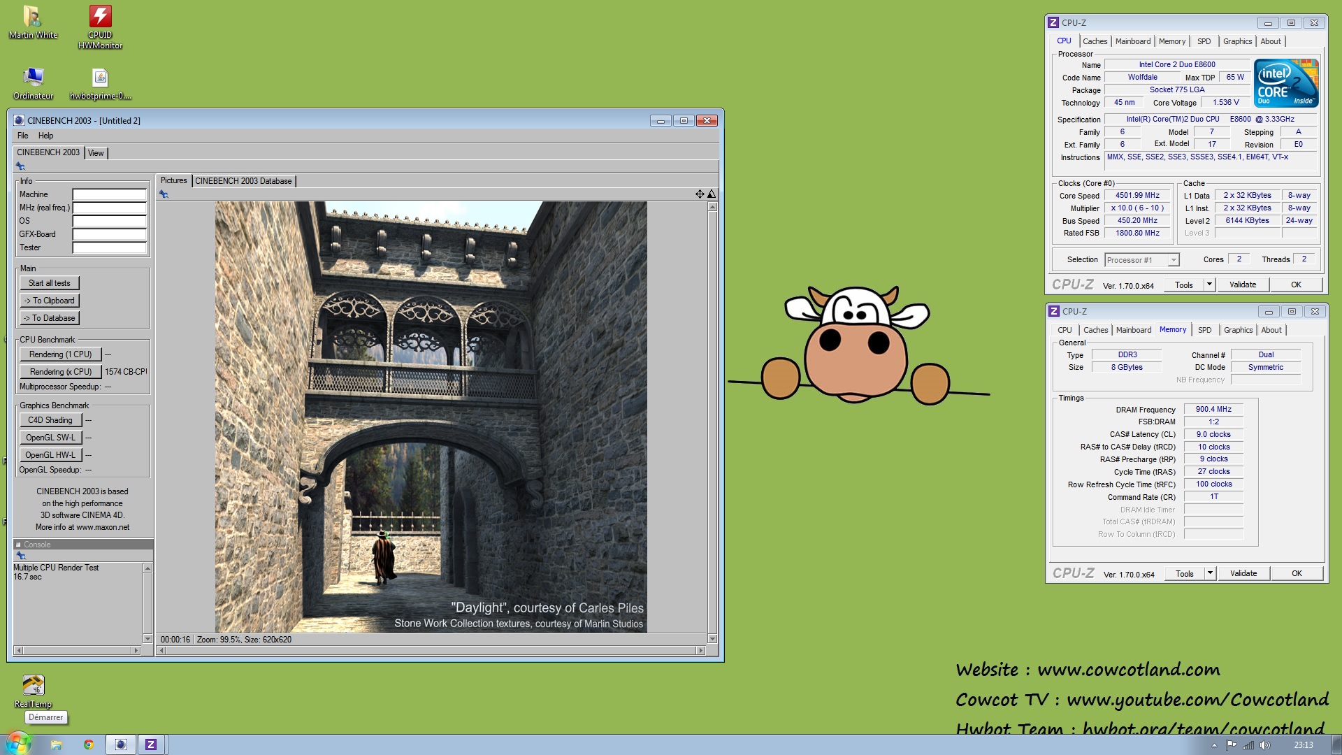1342x755 pixels.
Task: Open the hwbotprime desktop file
Action: (x=100, y=83)
